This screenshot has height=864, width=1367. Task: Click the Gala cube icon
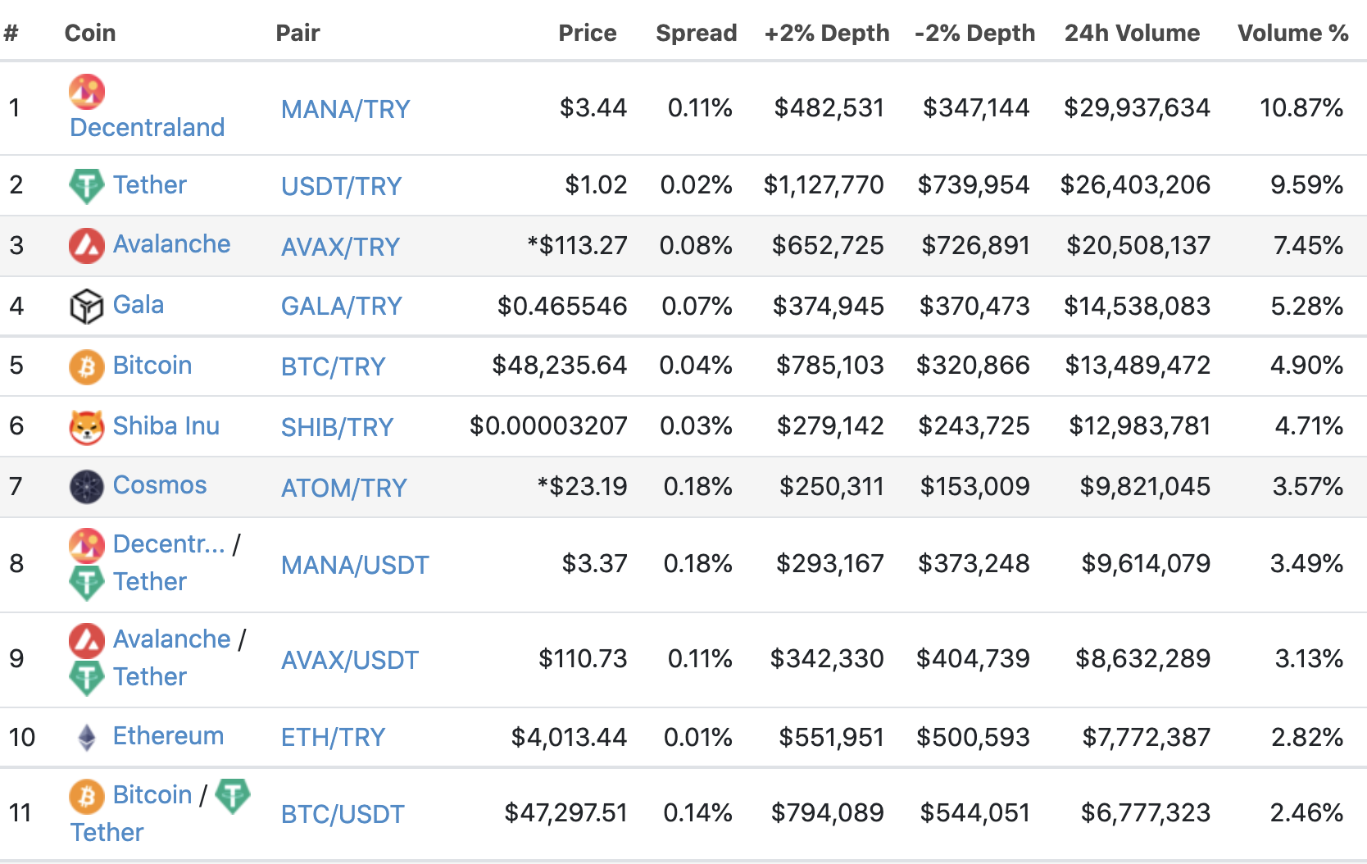(x=87, y=307)
